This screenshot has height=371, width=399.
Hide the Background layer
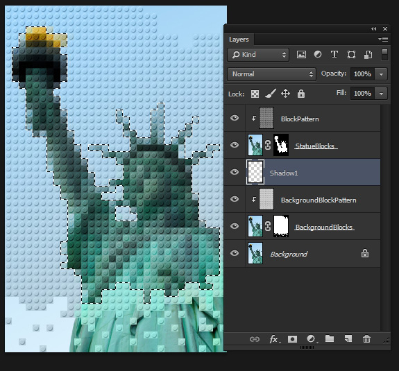235,253
